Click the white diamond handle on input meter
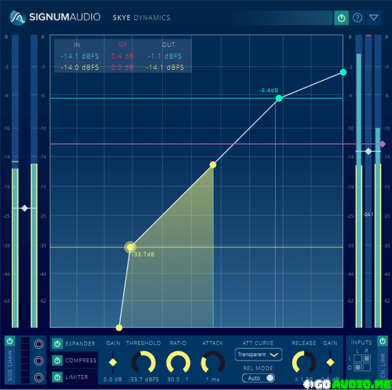 25,208
